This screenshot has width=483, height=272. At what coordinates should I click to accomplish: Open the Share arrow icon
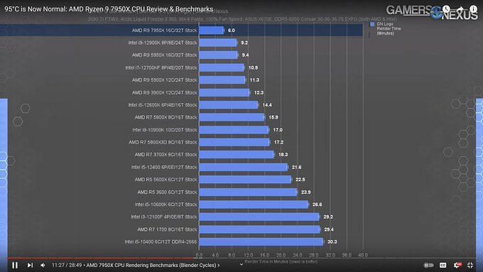[x=460, y=9]
